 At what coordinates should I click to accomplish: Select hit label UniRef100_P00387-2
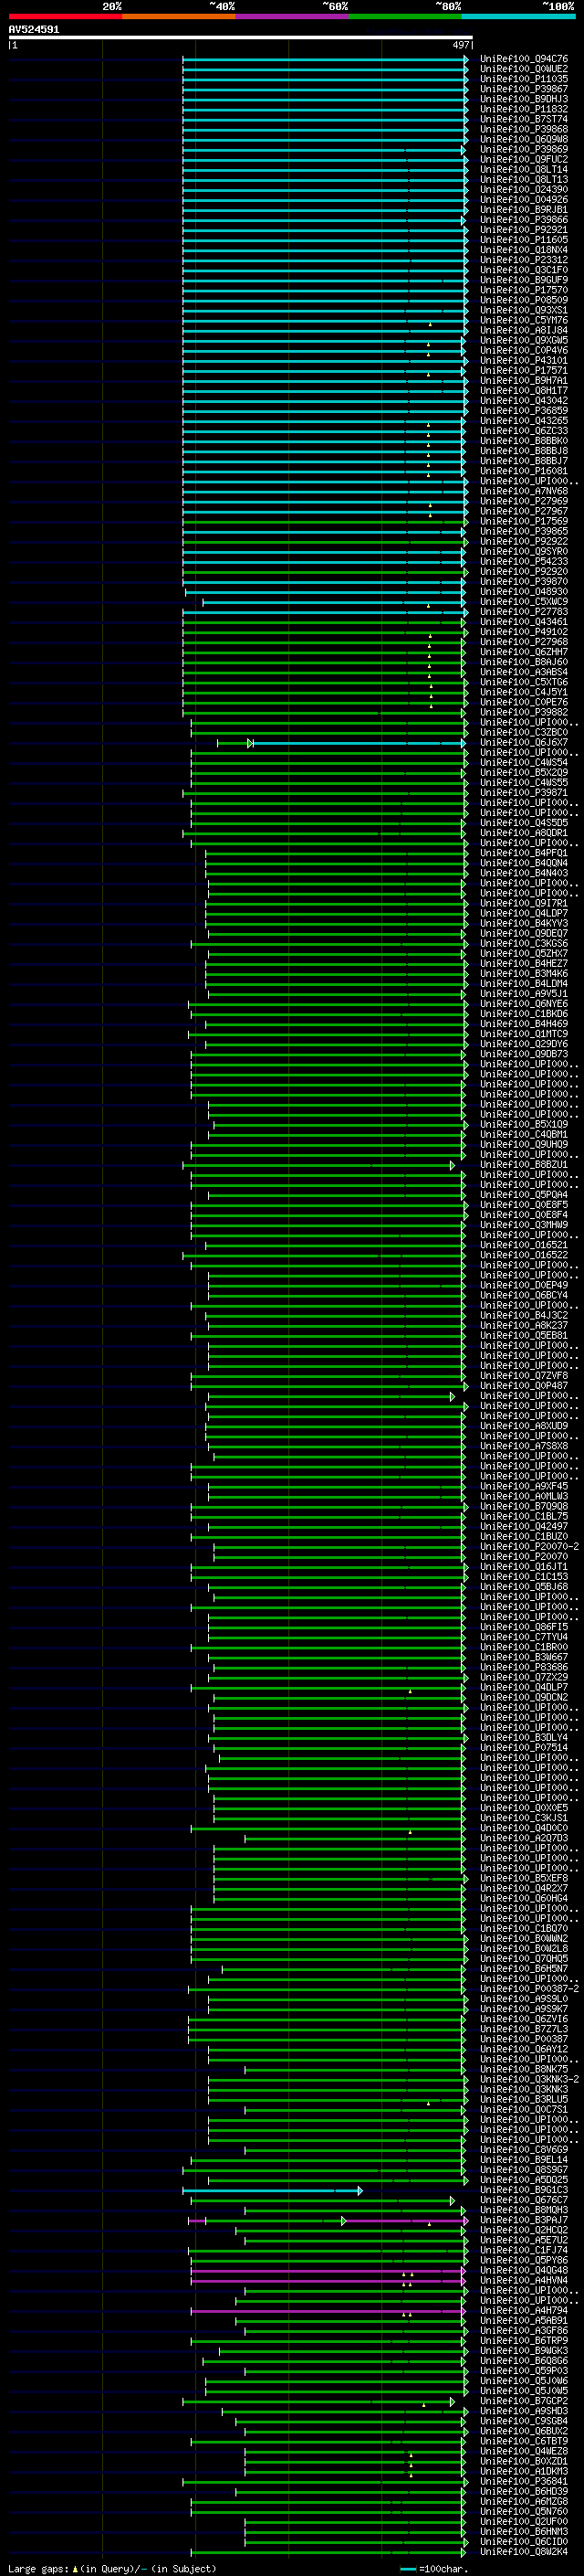529,1988
